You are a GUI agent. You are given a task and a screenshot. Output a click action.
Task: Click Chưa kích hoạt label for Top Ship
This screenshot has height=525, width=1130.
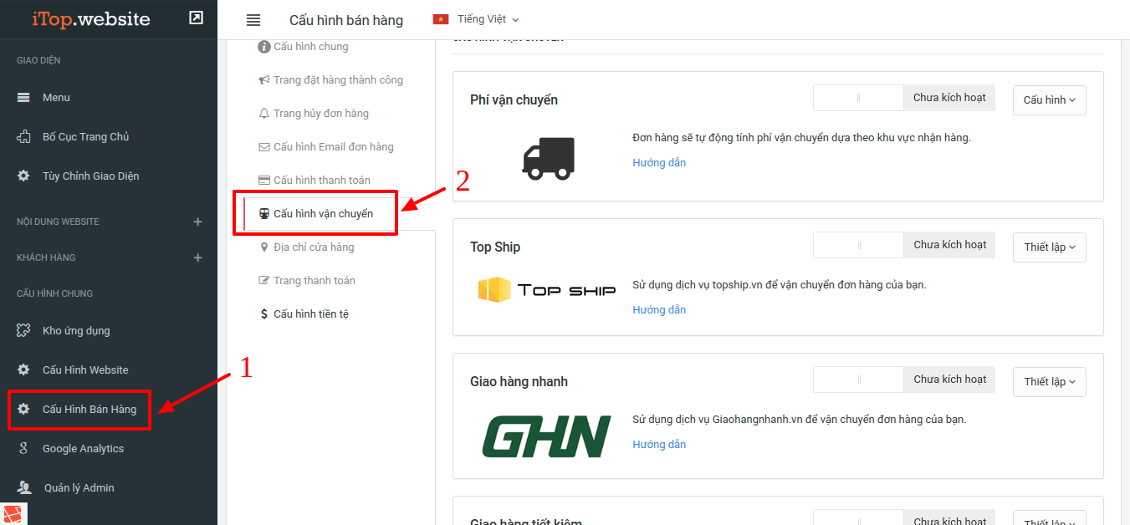(x=949, y=245)
